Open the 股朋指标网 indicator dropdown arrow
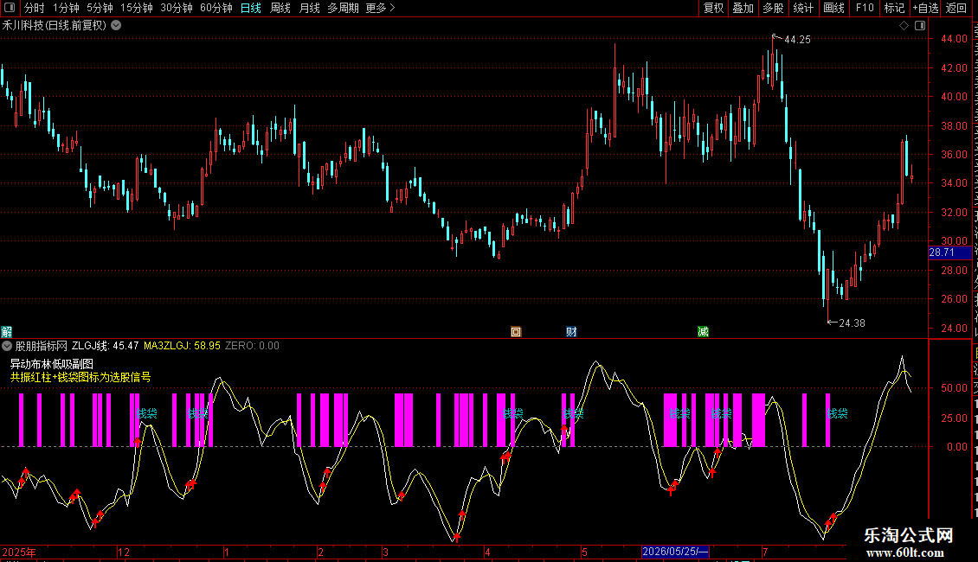Viewport: 978px width, 562px height. tap(7, 346)
